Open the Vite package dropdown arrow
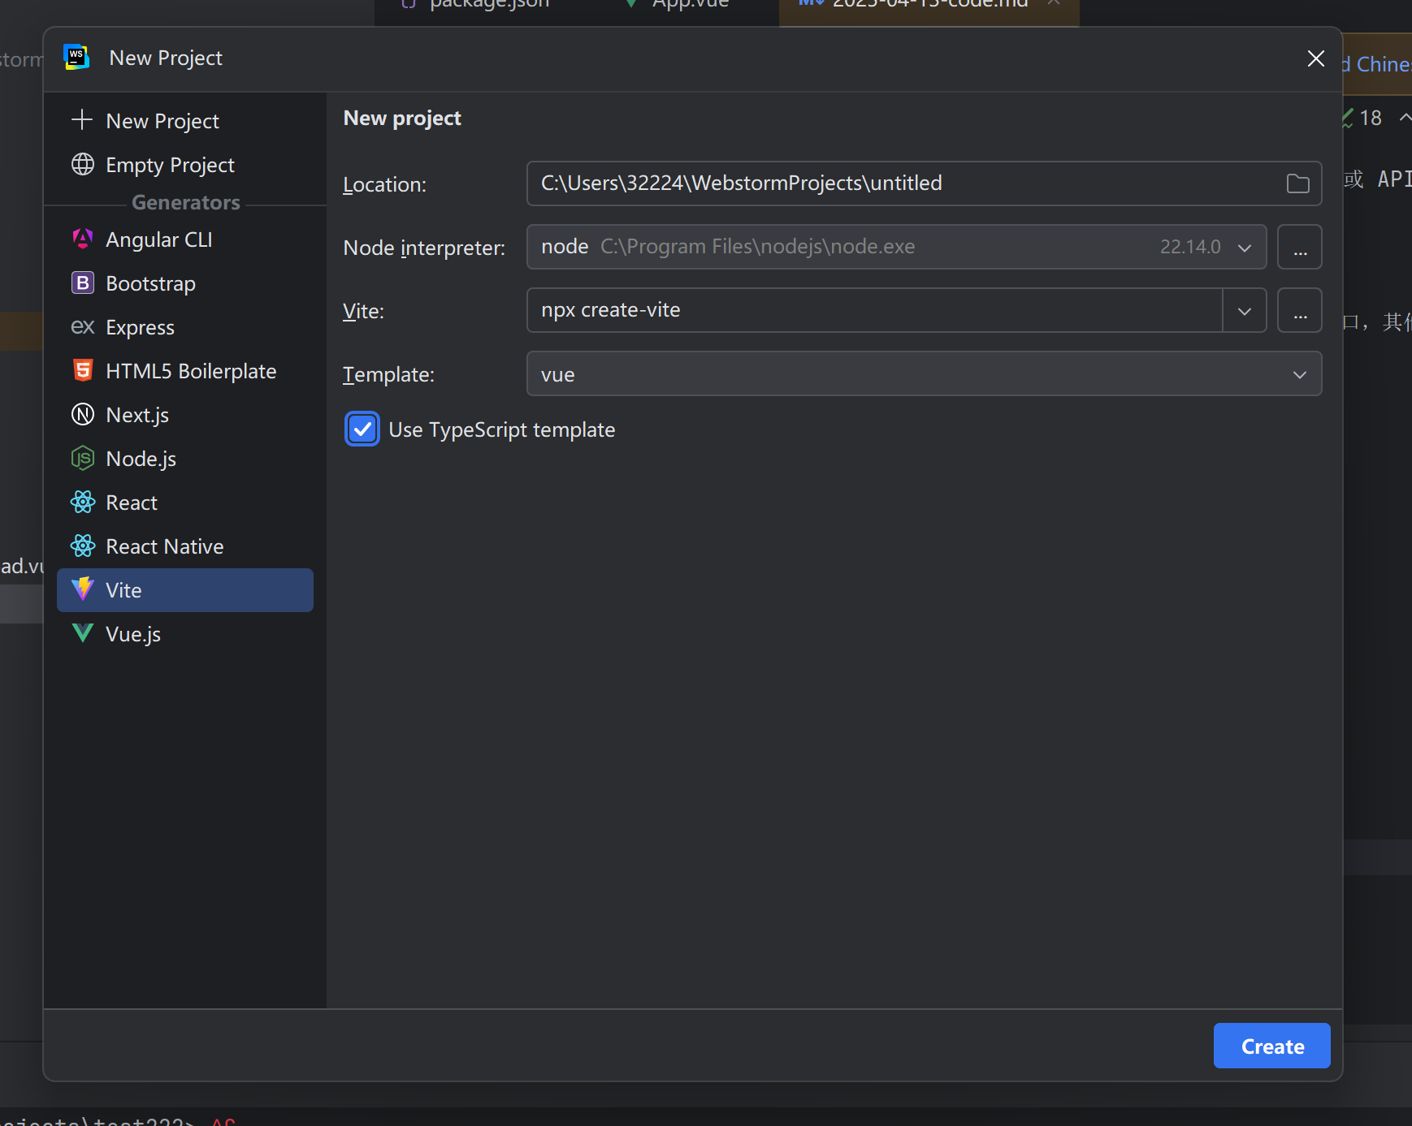Image resolution: width=1412 pixels, height=1126 pixels. (x=1244, y=311)
